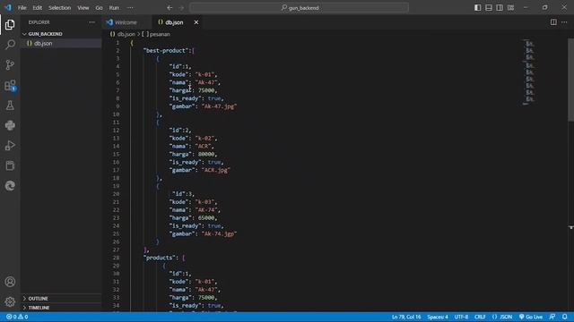Collapse the GUN_BACKEND folder section
Viewport: 574px width, 322px height.
pyautogui.click(x=61, y=34)
